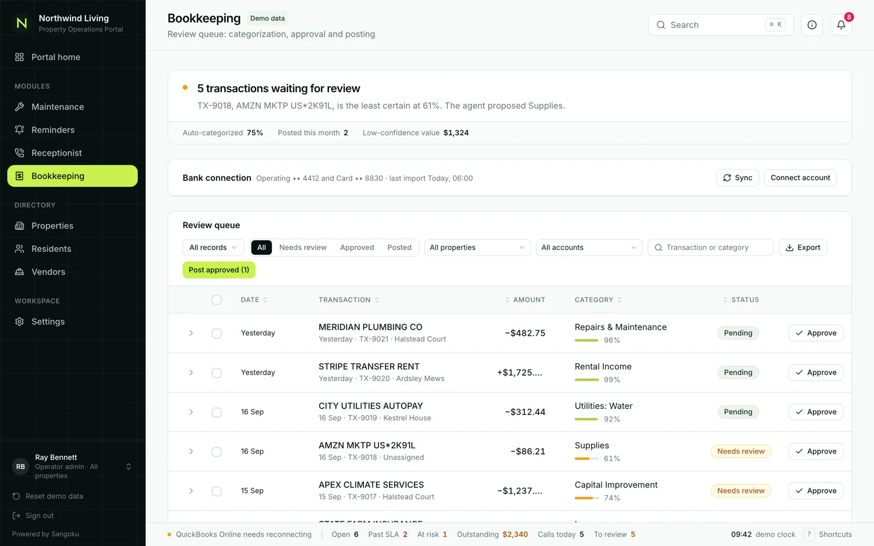This screenshot has height=546, width=874.
Task: Approve the APEX CLIMATE SERVICES transaction
Action: 816,491
